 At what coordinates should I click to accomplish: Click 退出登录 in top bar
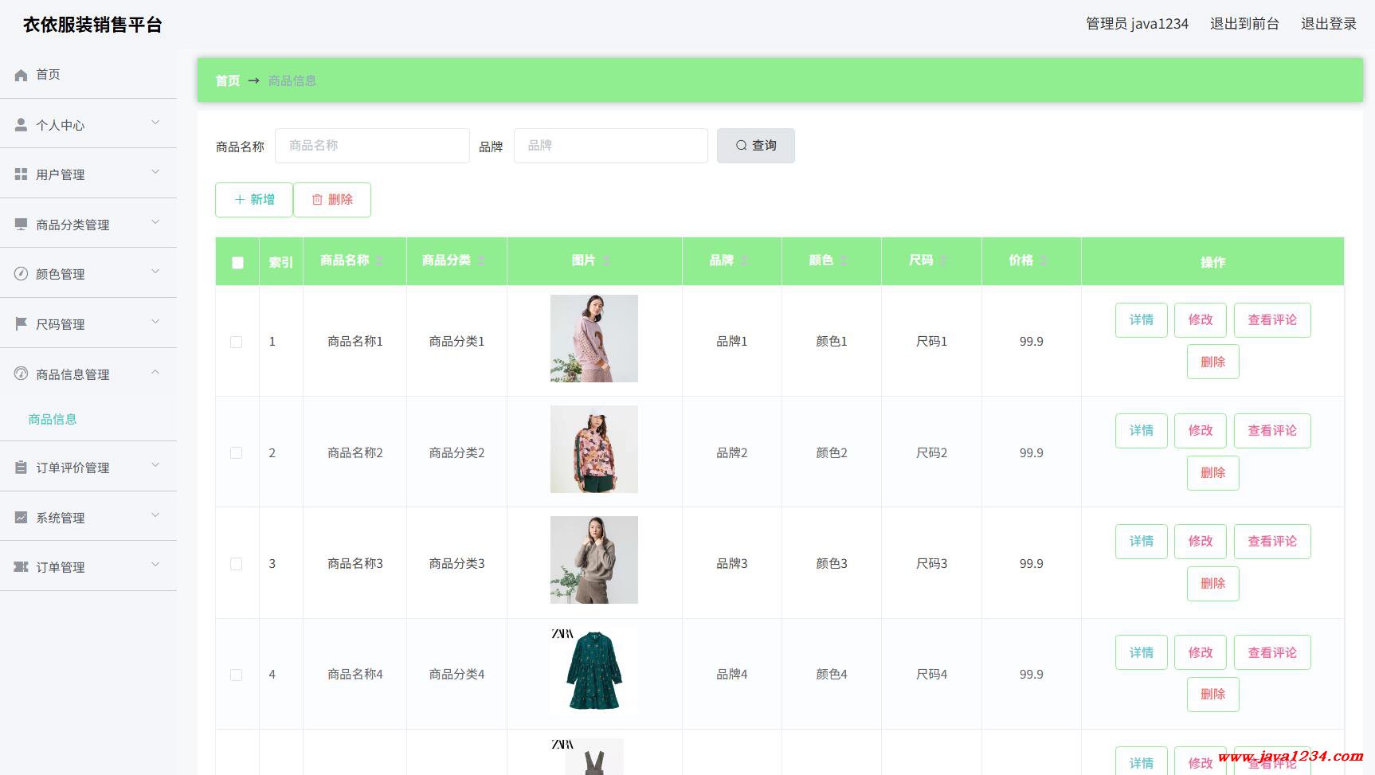click(1329, 24)
